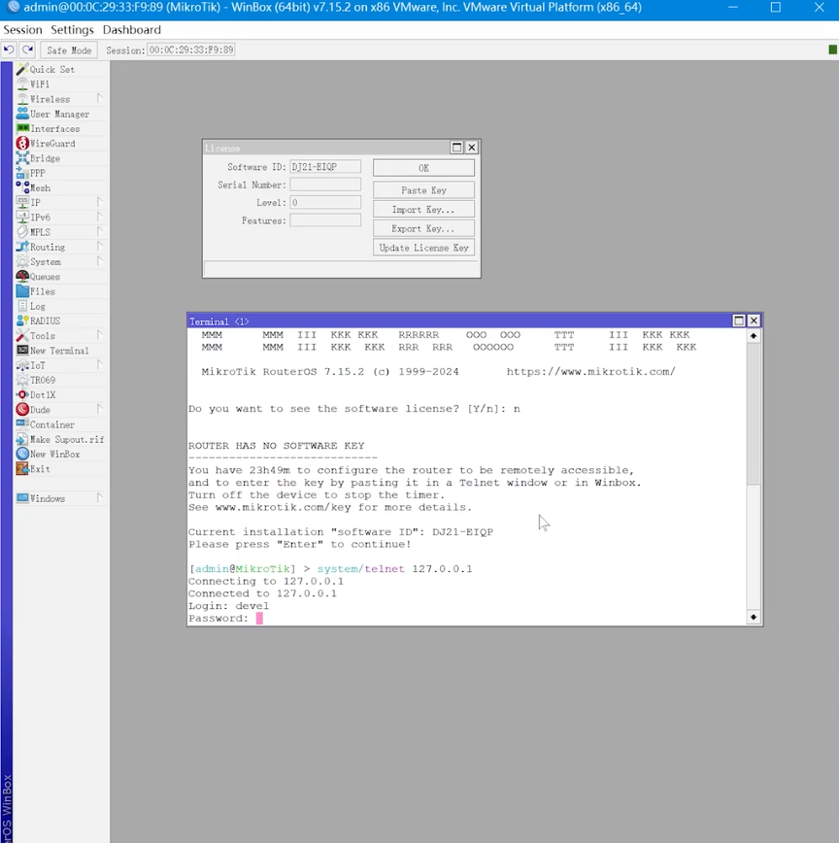The height and width of the screenshot is (843, 839).
Task: Click the Password prompt in Terminal
Action: [218, 619]
